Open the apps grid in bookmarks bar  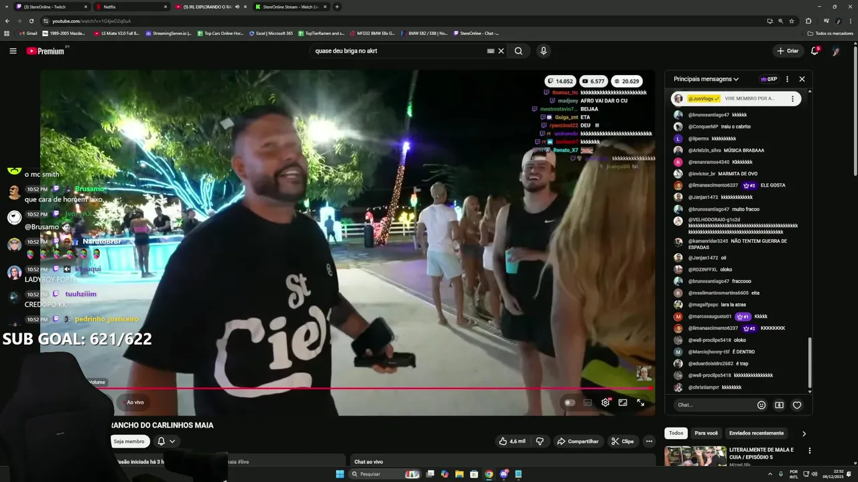[x=7, y=33]
